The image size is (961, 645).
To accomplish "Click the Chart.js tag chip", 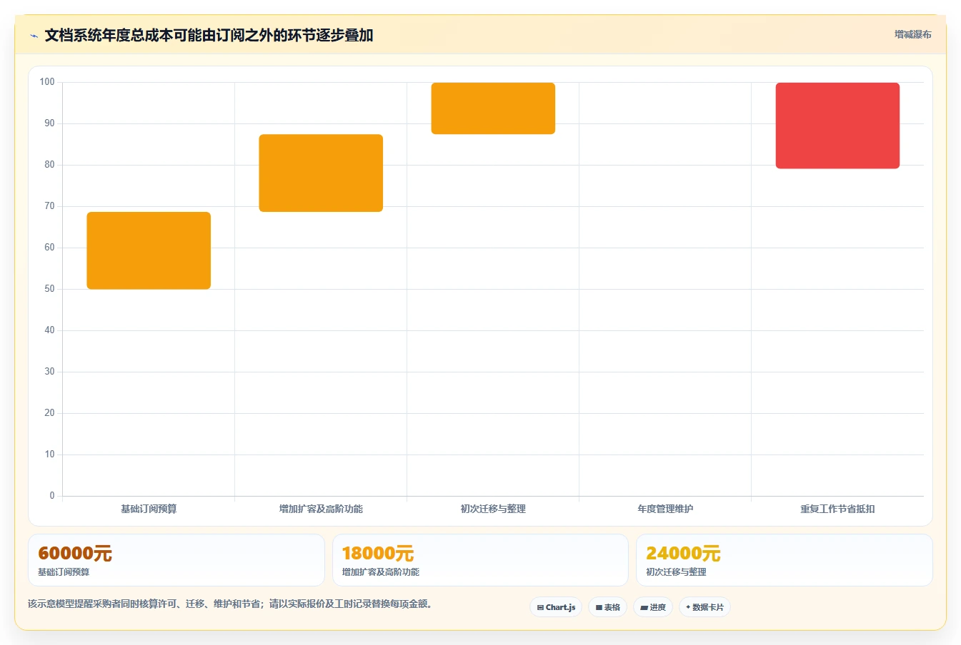I will (556, 607).
